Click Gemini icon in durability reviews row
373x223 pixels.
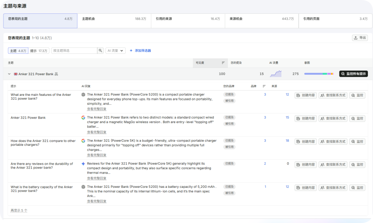point(83,164)
